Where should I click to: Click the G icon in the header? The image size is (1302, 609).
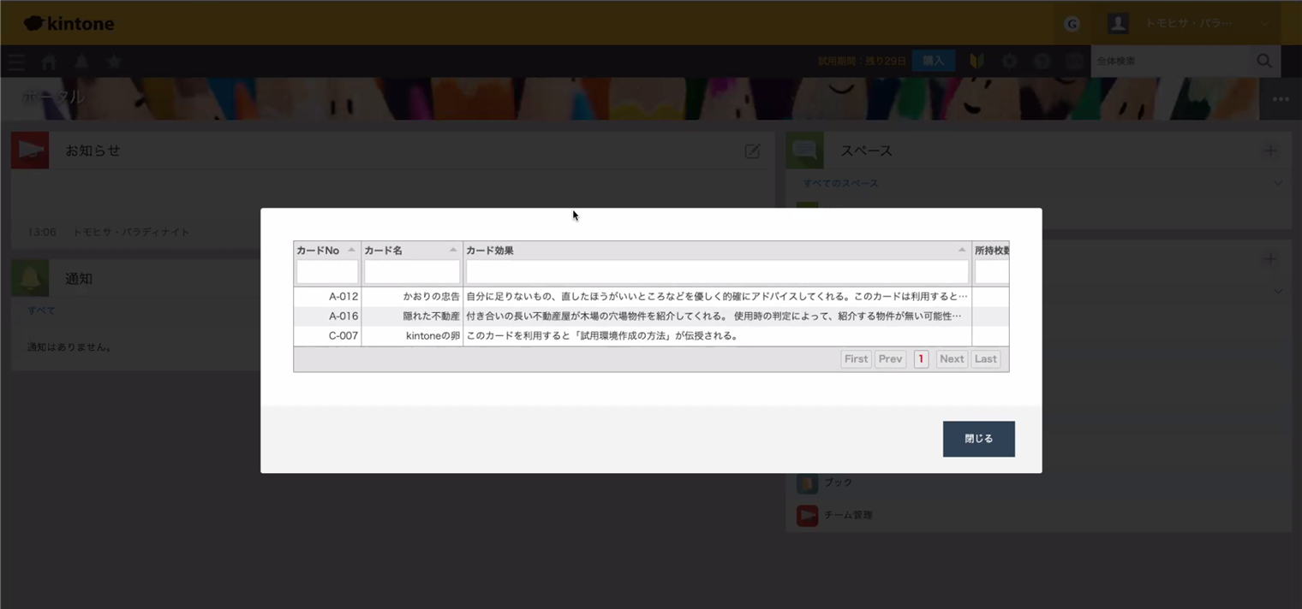coord(1072,24)
